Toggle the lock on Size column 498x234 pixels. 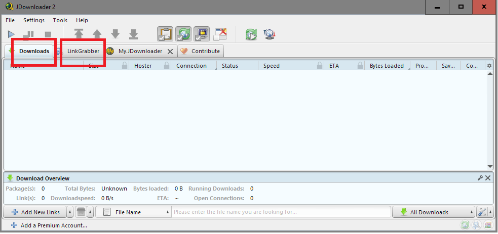(x=125, y=66)
